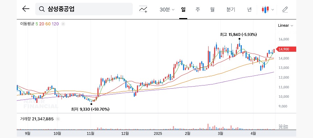Select the 일 daily tab

[x=183, y=9]
